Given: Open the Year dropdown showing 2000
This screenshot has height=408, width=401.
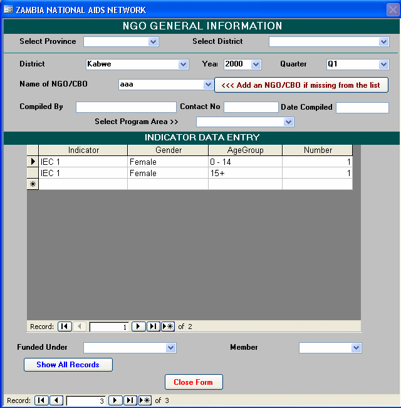Looking at the screenshot, I should [x=256, y=65].
